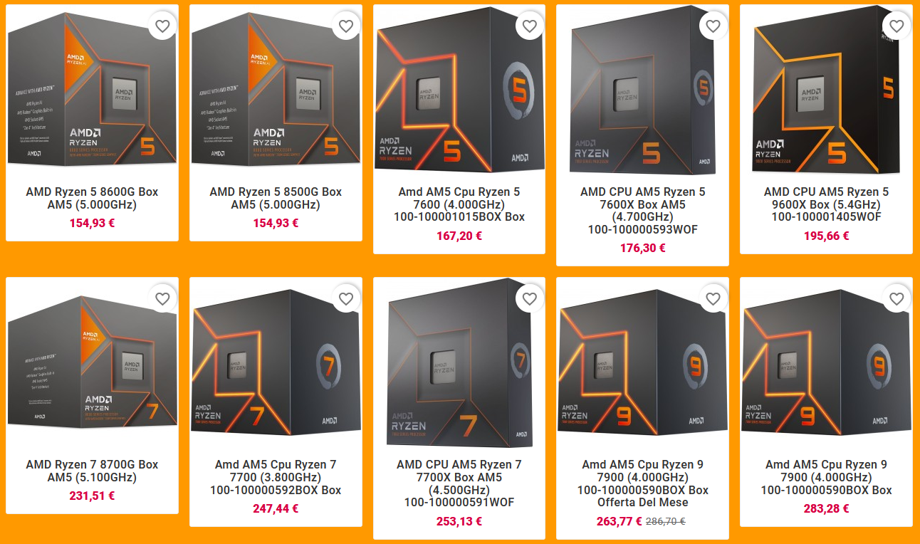Viewport: 920px width, 544px height.
Task: Click heart icon on Ryzen 5 7600X card
Action: tap(713, 26)
